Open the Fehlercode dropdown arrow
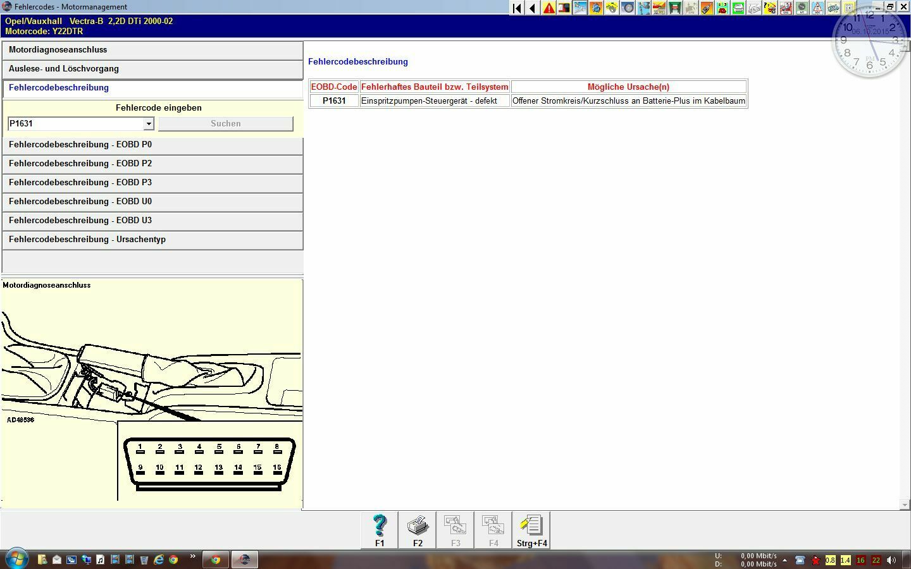Screen dimensions: 911x569 point(149,124)
